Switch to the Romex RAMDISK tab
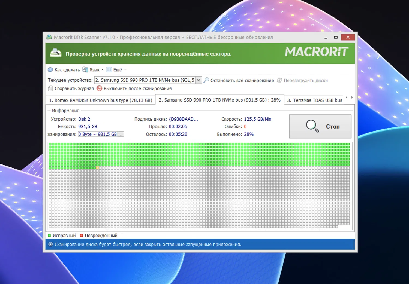 [x=101, y=100]
